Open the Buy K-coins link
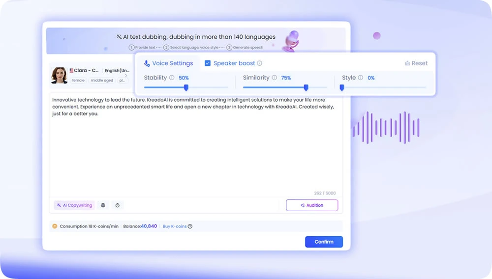The height and width of the screenshot is (279, 492). (x=175, y=226)
